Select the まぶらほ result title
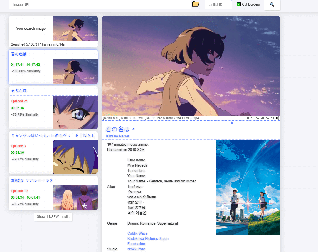The image size is (318, 252). [x=19, y=91]
